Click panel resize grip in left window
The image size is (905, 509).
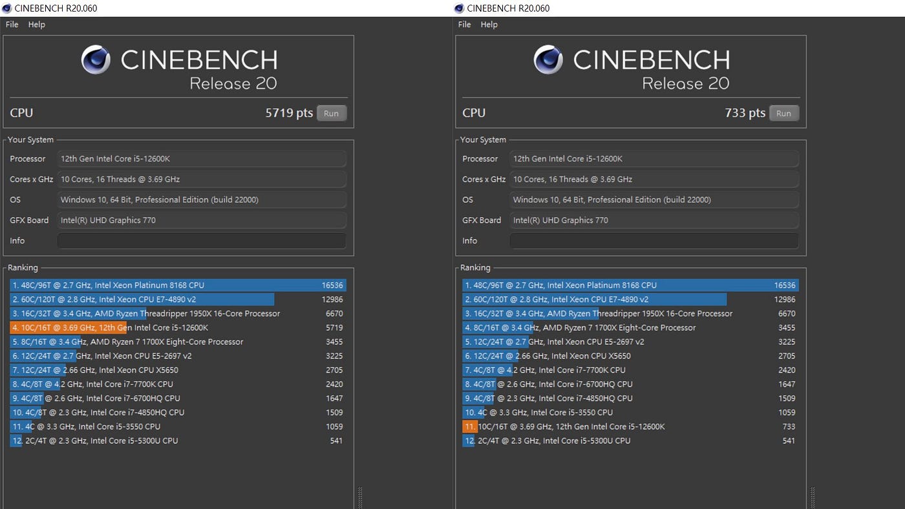[360, 497]
